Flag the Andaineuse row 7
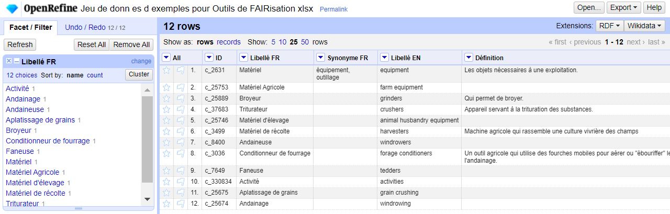 click(x=180, y=142)
